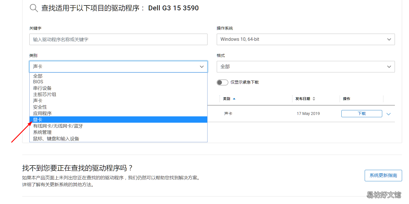Select 显卡 in the category list
The width and height of the screenshot is (409, 204).
[118, 120]
